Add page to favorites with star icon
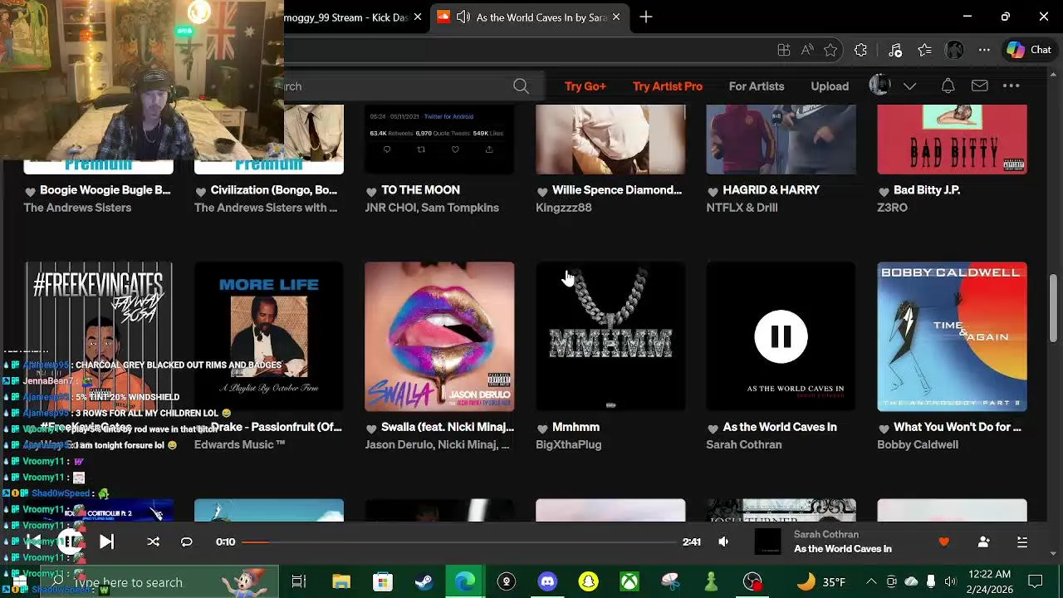This screenshot has height=598, width=1063. pos(830,51)
